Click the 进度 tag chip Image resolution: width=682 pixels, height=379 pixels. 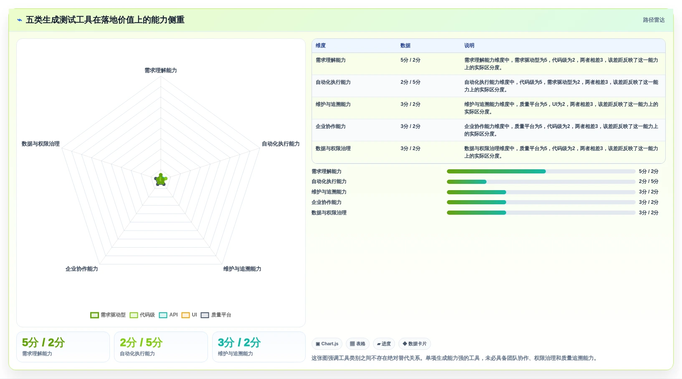click(x=384, y=344)
